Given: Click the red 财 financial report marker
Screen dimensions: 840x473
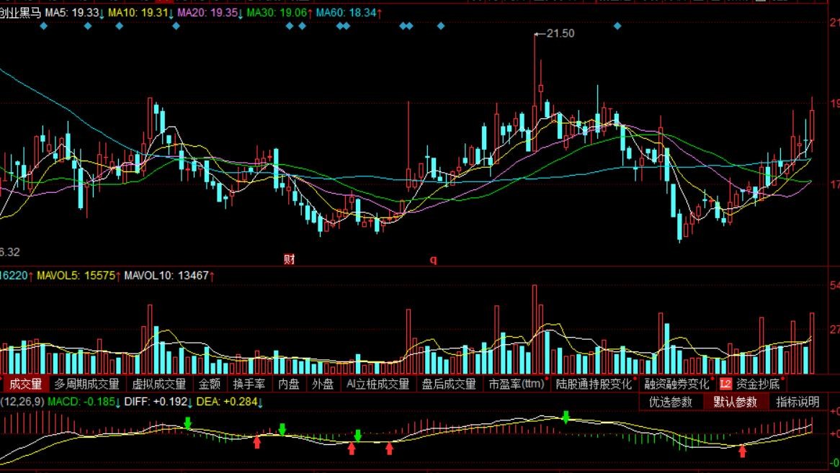Looking at the screenshot, I should (x=289, y=260).
